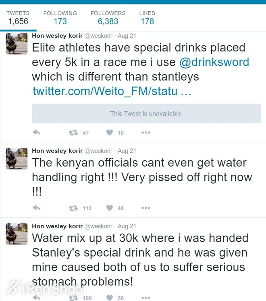Open more options on the special drinks tweet
The height and width of the screenshot is (301, 266).
pos(145,132)
